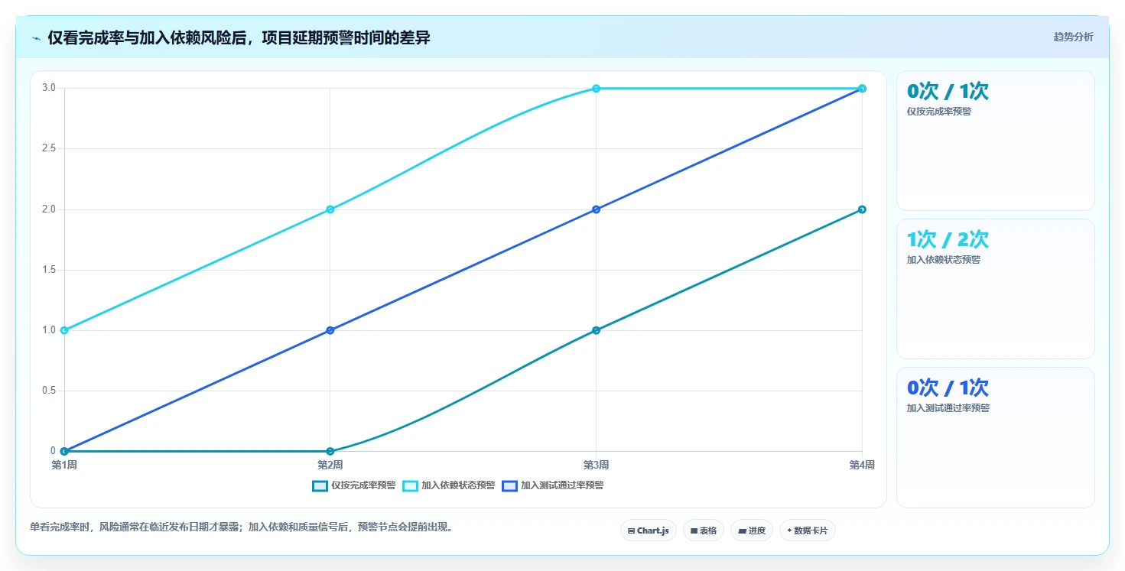
Task: Click the 趋势分析 label in header
Action: (1074, 37)
